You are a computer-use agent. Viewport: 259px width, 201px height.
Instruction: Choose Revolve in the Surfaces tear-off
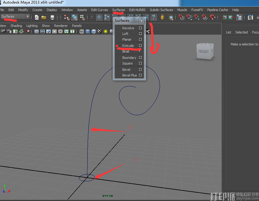(x=128, y=28)
